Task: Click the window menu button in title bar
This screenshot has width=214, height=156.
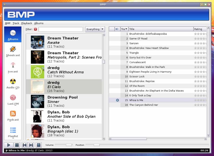Action: click(x=5, y=4)
